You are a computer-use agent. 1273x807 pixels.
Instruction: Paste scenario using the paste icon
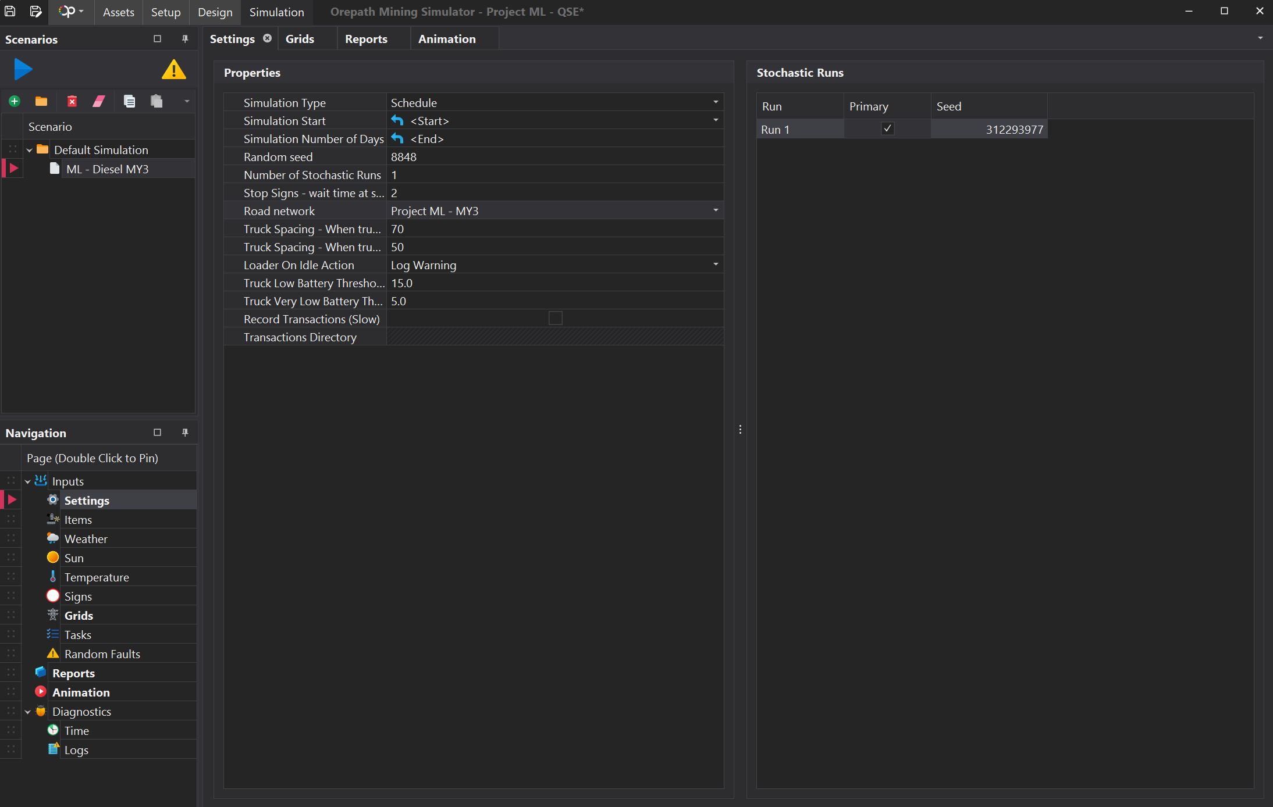coord(157,101)
